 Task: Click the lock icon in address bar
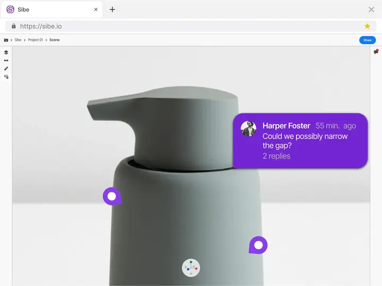pos(14,26)
